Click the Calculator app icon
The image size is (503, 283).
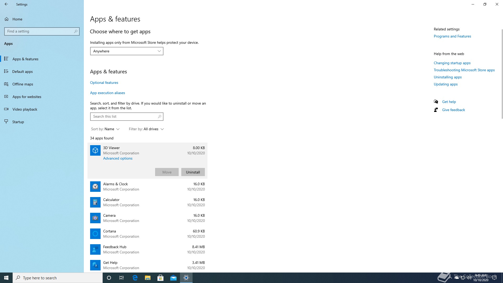point(95,202)
